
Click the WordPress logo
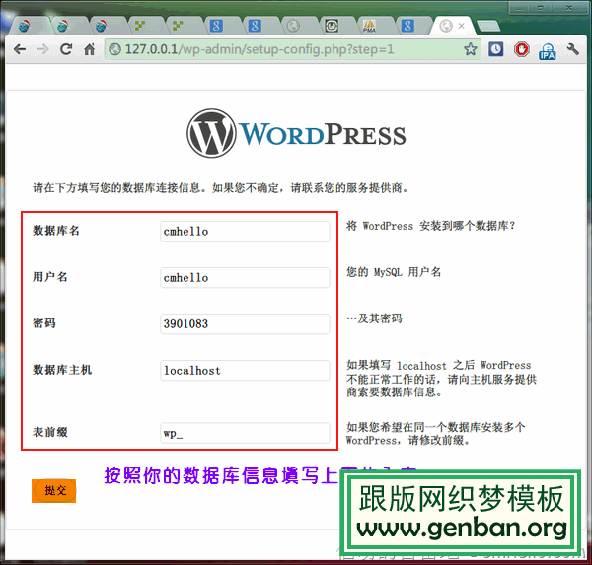tap(296, 133)
